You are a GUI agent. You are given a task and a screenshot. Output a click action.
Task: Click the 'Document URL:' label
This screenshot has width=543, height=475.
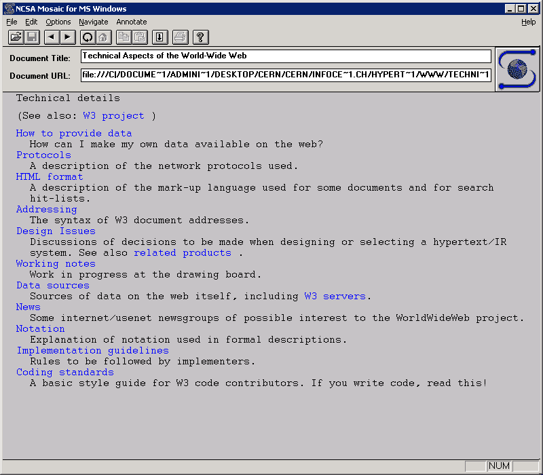pyautogui.click(x=40, y=76)
